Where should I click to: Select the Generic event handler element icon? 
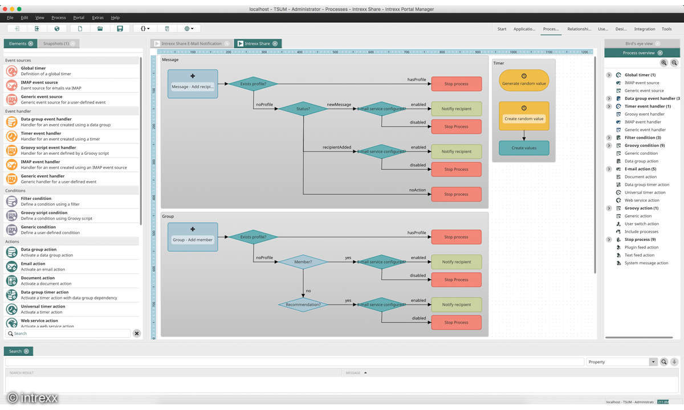pos(11,178)
